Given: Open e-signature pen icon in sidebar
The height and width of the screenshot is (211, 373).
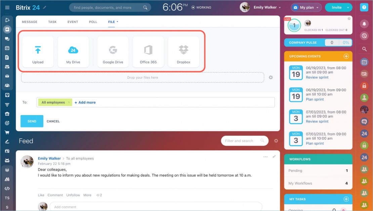Looking at the screenshot, I should 7,142.
